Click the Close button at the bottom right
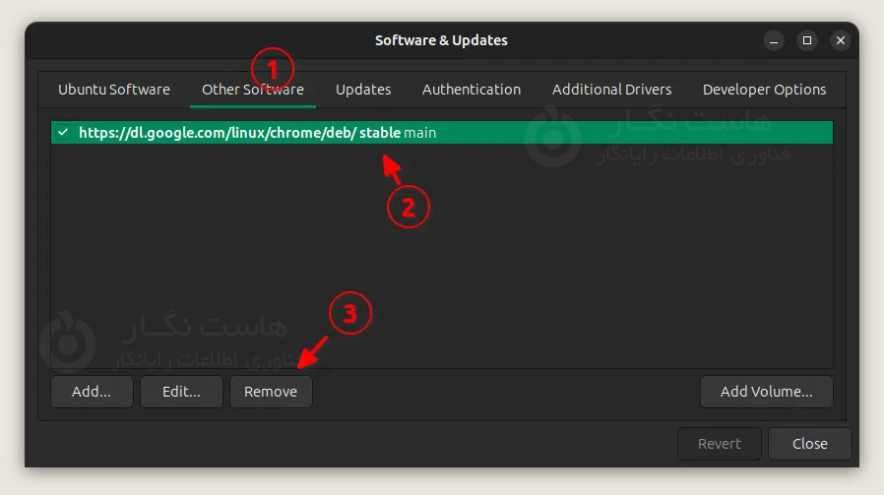The height and width of the screenshot is (495, 884). [809, 444]
